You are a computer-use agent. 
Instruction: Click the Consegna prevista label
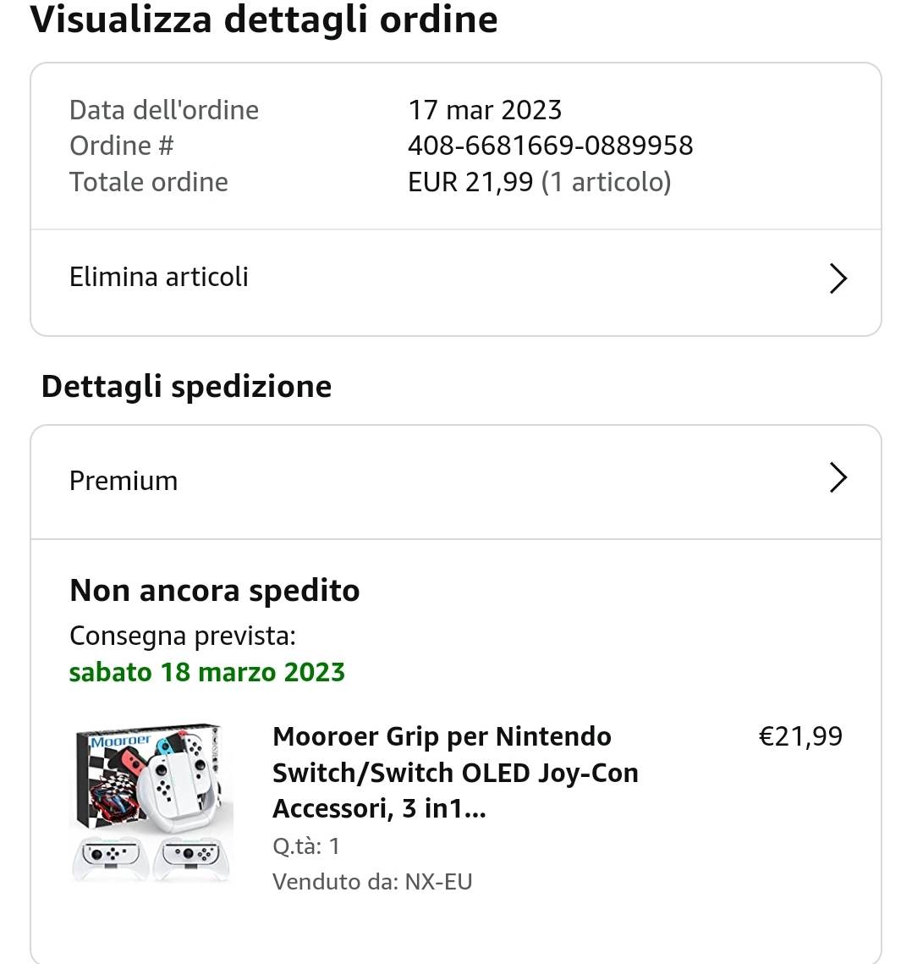pos(183,636)
